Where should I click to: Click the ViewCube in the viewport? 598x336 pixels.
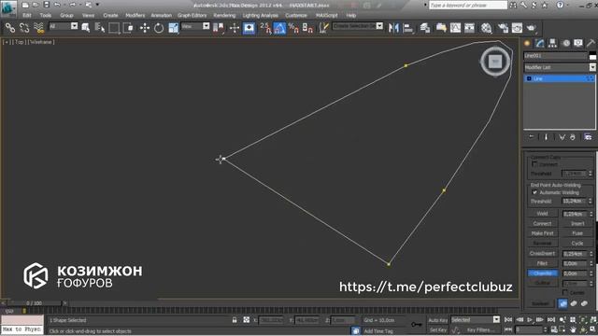click(495, 61)
